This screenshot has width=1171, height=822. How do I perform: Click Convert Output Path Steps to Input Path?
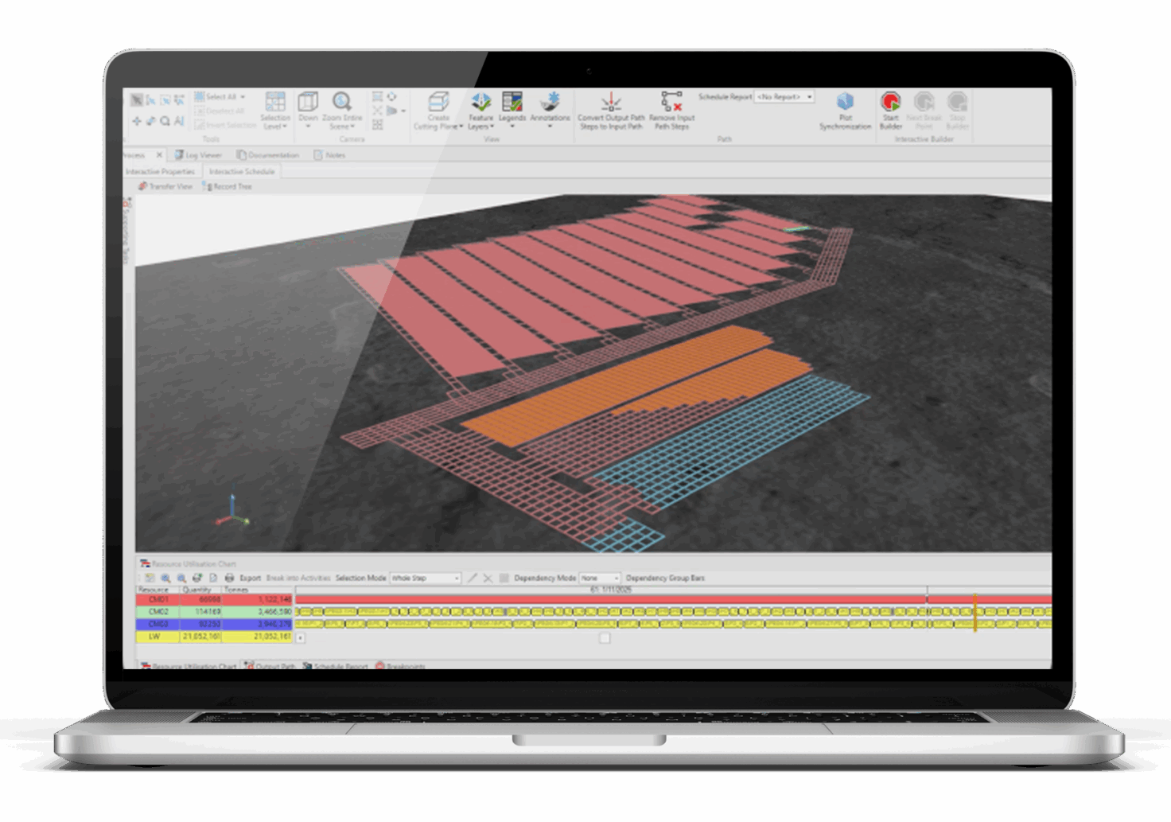pyautogui.click(x=611, y=111)
